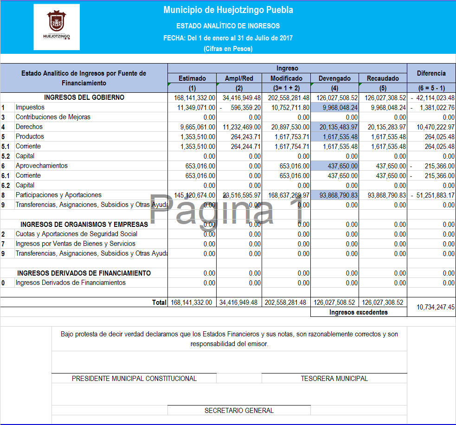Click TESORERA MUNICIPAL signature label
Viewport: 456px width, 425px height.
tap(334, 379)
